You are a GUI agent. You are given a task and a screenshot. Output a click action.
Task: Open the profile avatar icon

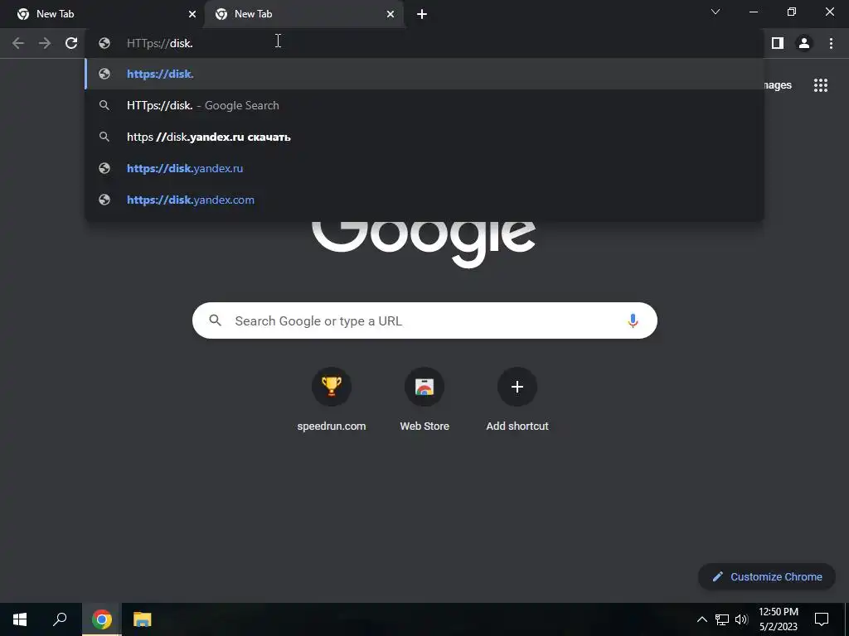click(x=804, y=43)
